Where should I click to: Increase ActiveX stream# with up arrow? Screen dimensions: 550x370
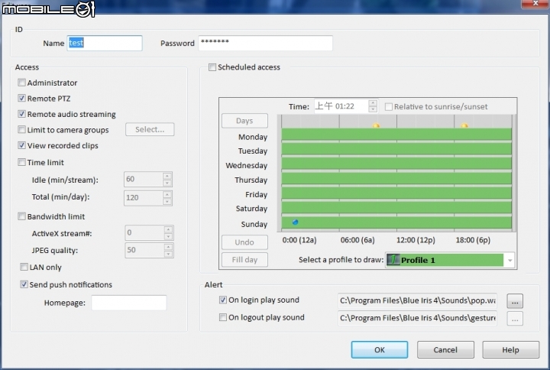[x=168, y=229]
